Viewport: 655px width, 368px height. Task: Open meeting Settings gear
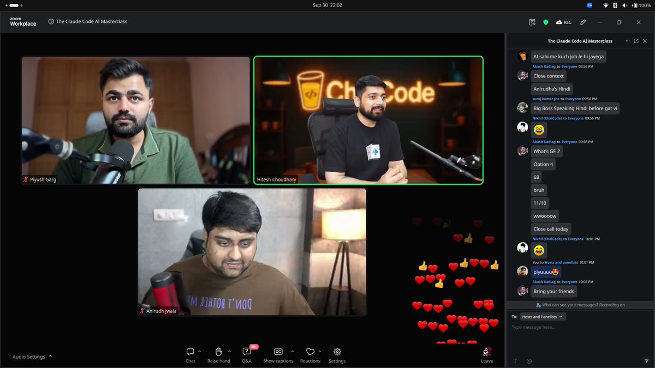point(337,352)
